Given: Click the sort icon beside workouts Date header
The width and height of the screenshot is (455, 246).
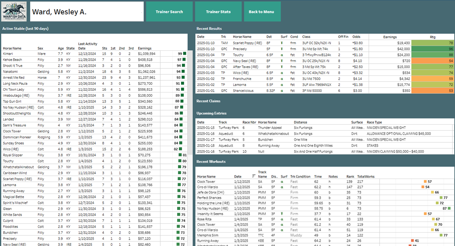Looking at the screenshot, I should coord(253,176).
